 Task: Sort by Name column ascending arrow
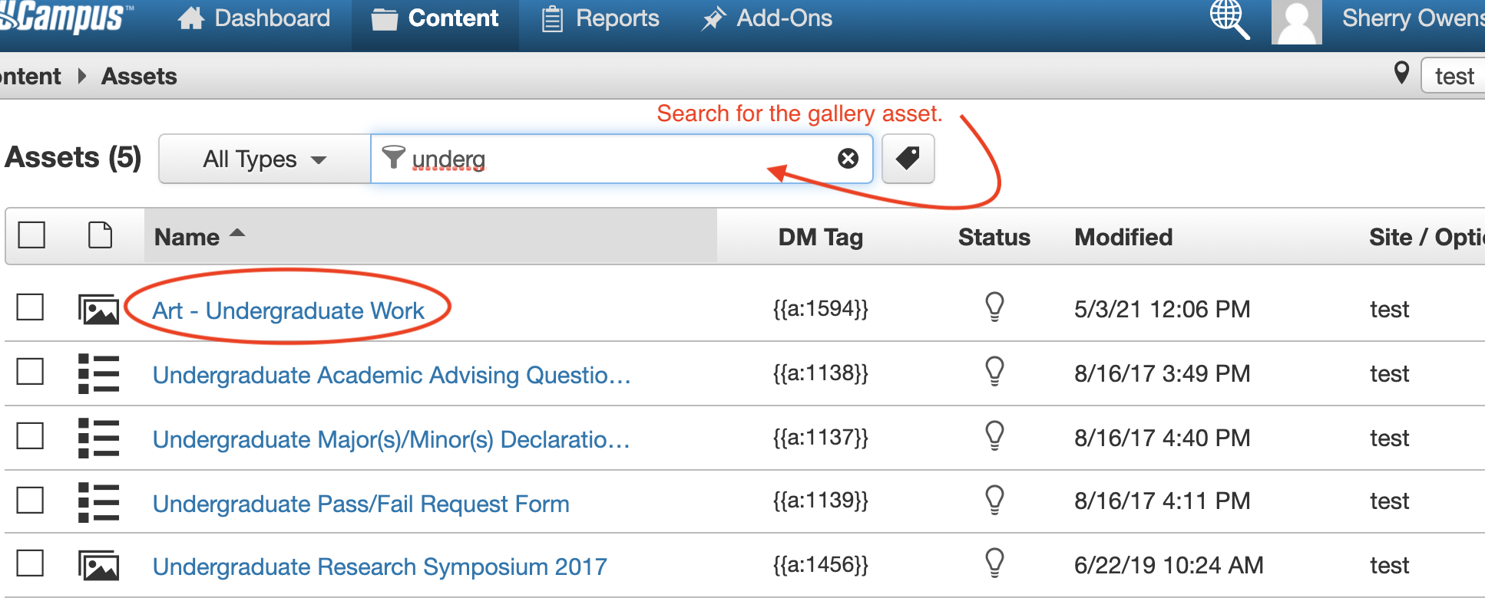(237, 234)
